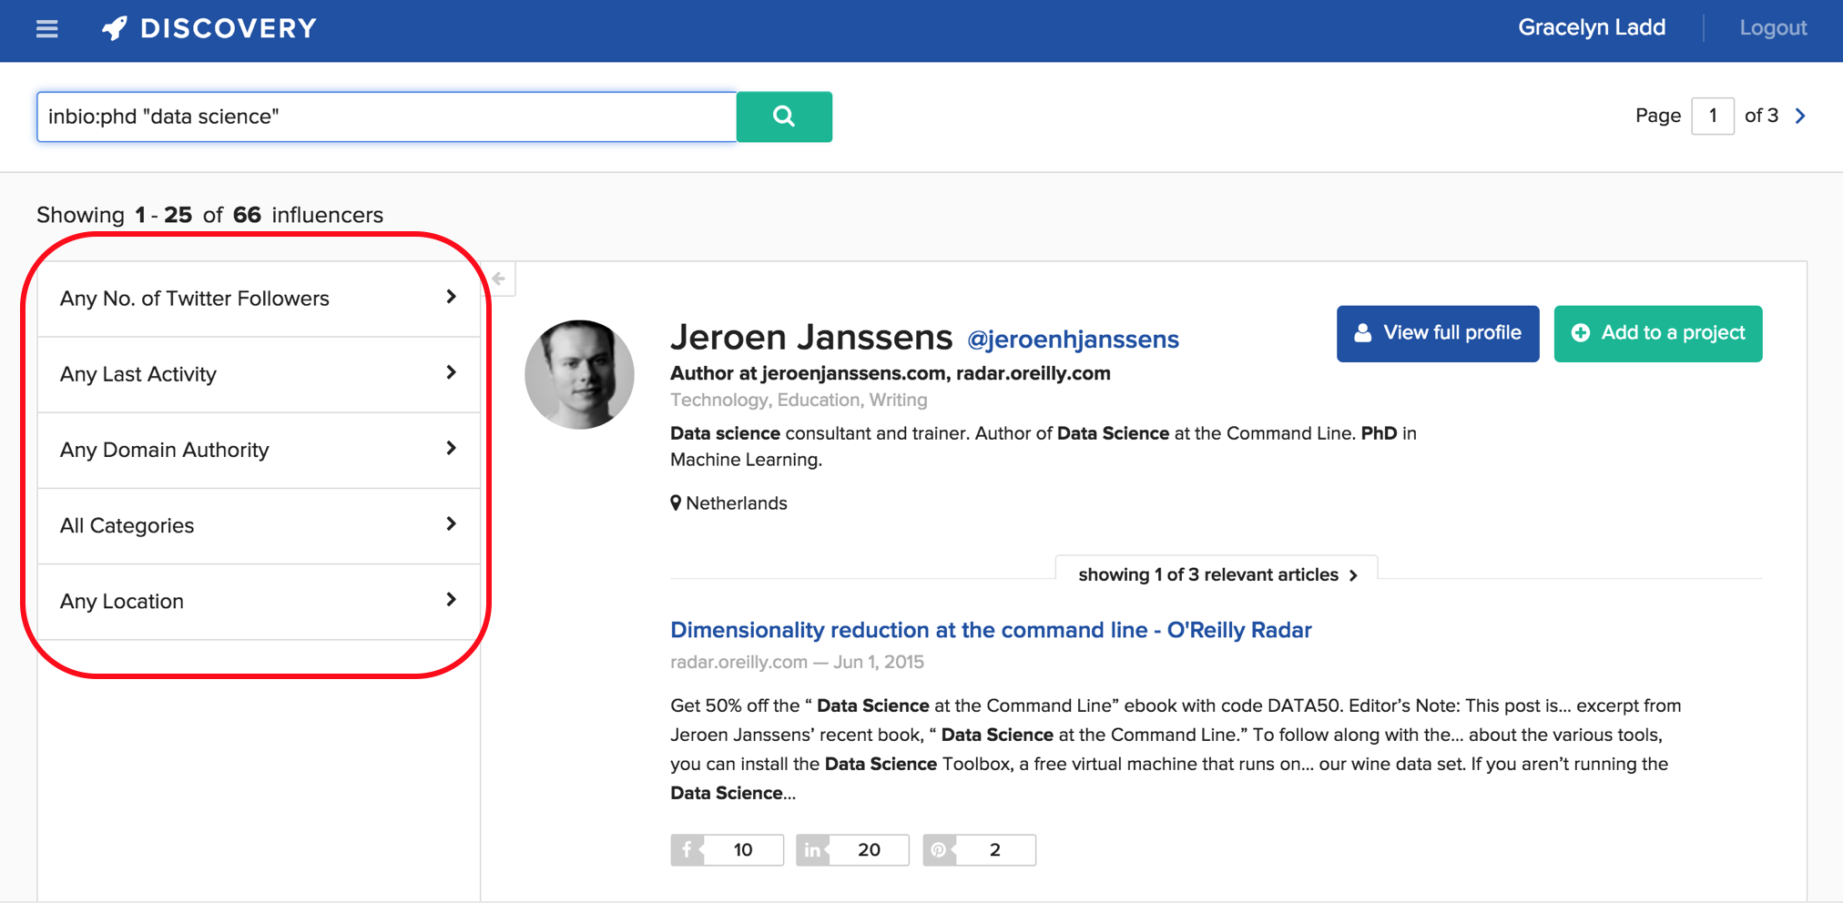
Task: Click Jeroen Janssens profile photo
Action: point(580,374)
